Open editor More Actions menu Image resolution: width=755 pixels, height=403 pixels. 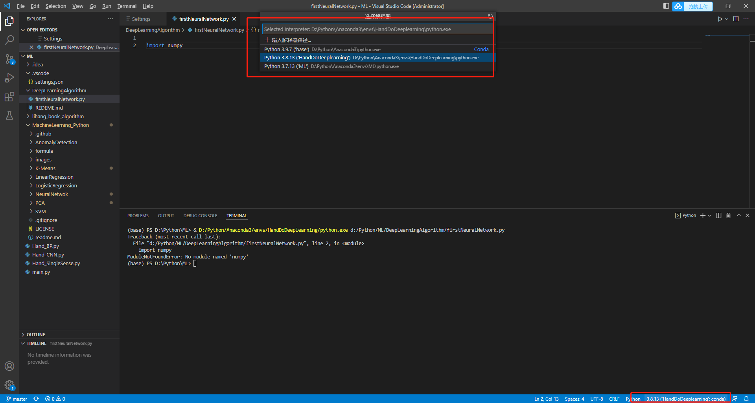746,19
